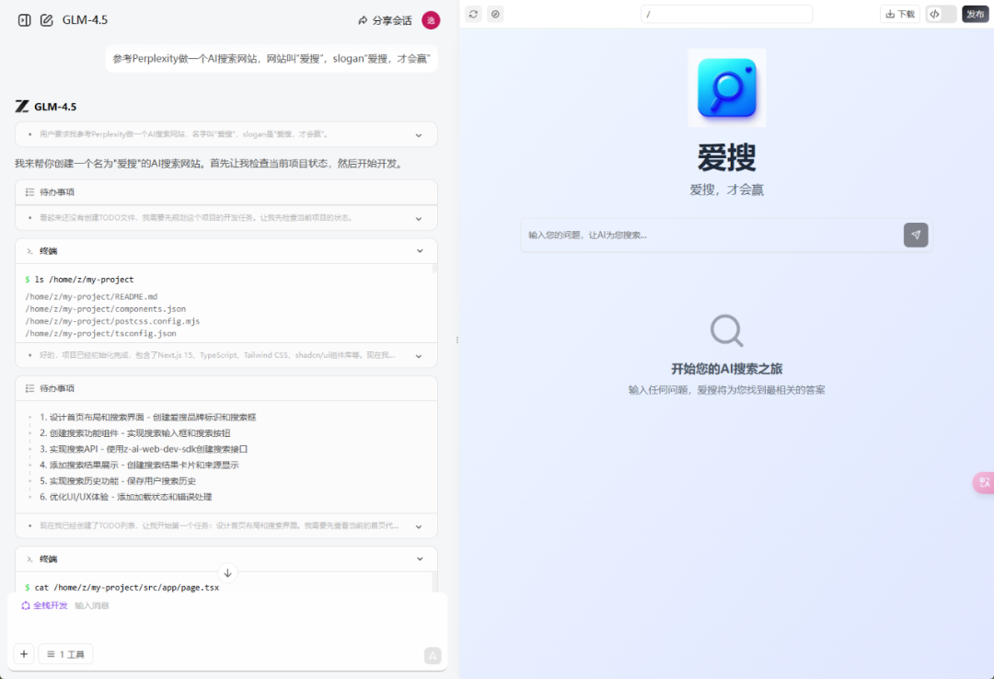Collapse the first terminal block
The image size is (994, 679).
[420, 251]
